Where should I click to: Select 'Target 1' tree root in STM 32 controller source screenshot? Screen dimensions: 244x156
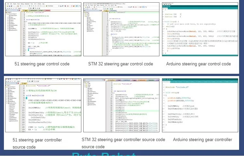(88, 82)
